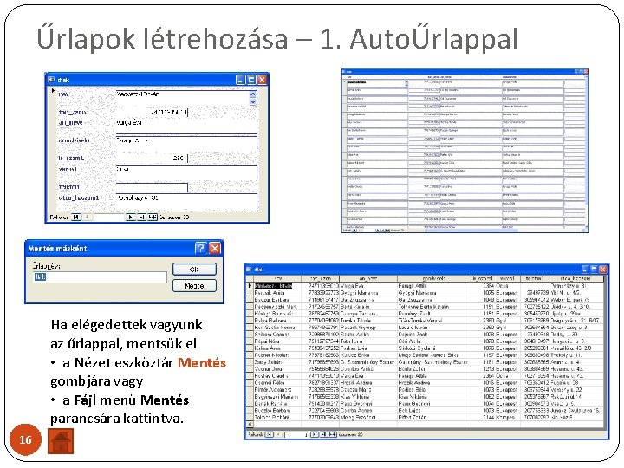Select the gondviselo column header in datasheet
This screenshot has height=468, width=624.
point(434,278)
